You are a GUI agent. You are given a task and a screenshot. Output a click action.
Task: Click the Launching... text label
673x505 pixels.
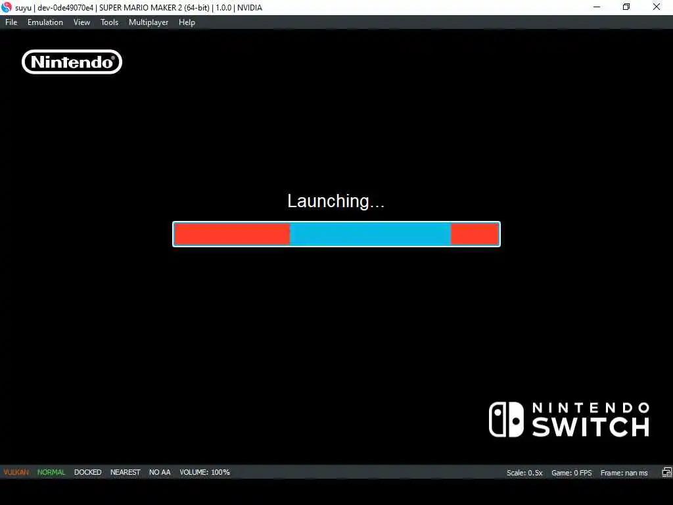point(336,201)
